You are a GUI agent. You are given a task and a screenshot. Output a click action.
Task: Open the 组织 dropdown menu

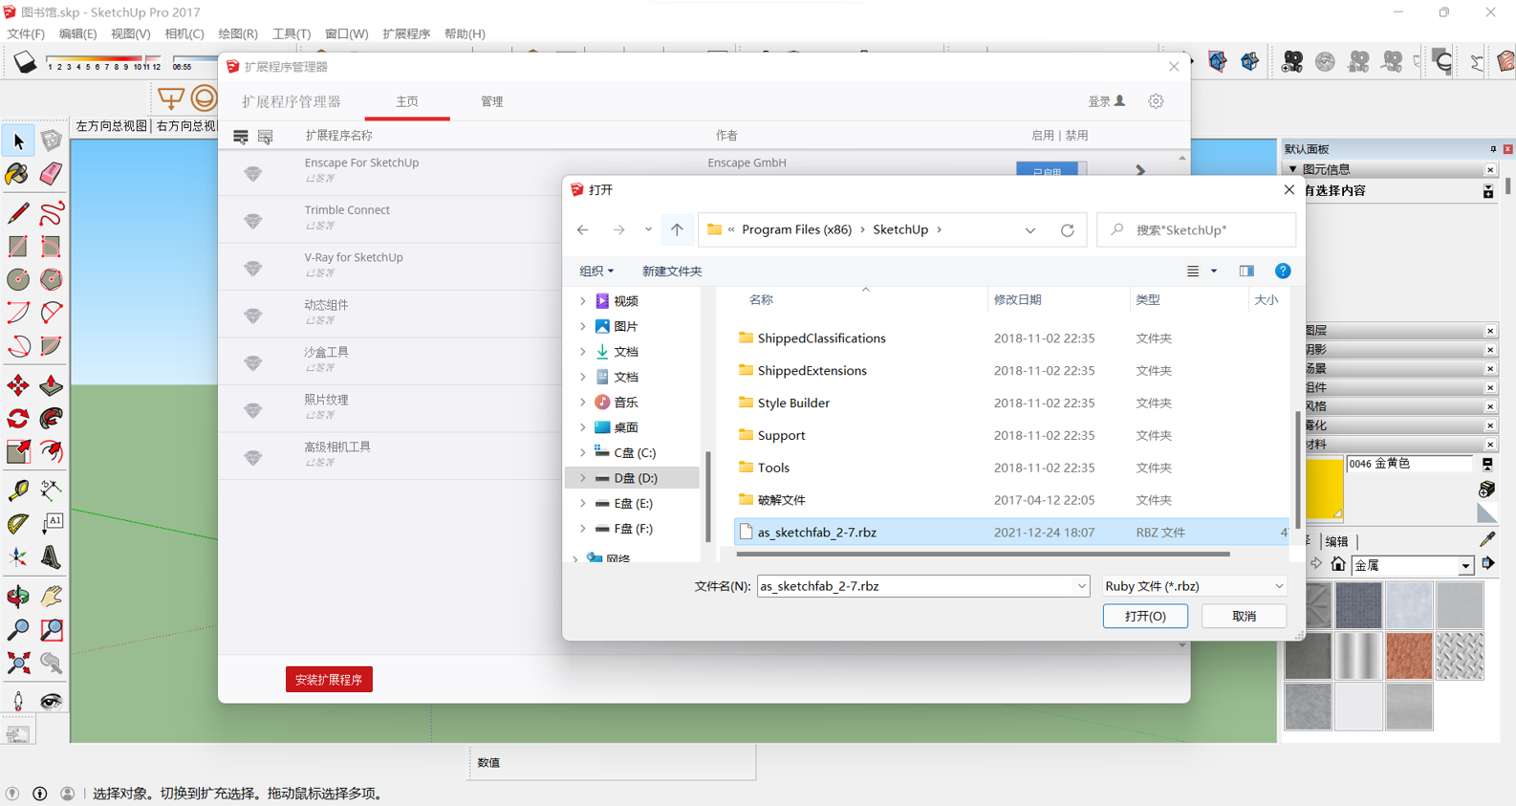596,272
